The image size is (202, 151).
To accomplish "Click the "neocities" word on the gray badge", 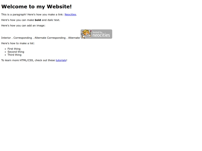I will (x=101, y=35).
